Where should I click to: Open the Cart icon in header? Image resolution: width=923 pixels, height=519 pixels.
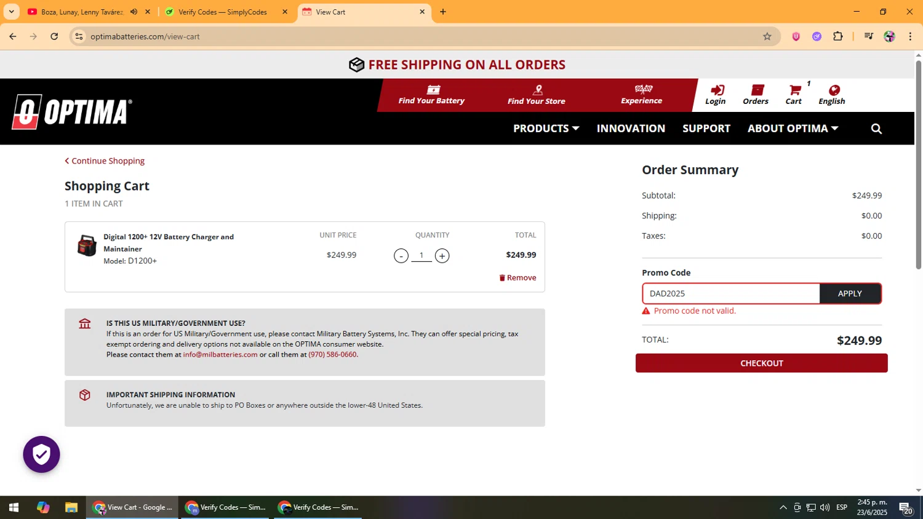pos(794,95)
